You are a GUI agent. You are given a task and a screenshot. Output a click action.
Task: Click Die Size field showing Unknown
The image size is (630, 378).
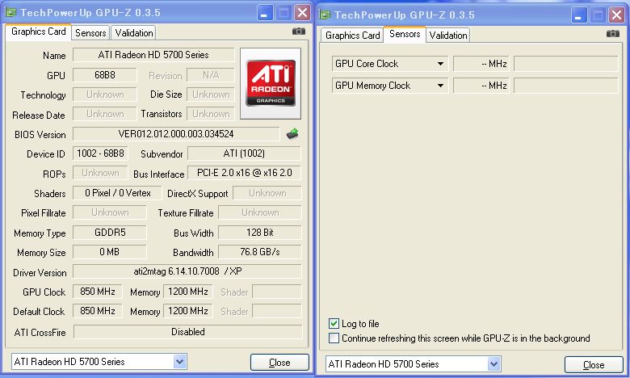(x=211, y=94)
